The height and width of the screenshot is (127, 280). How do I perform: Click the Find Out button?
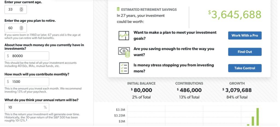[x=245, y=52]
